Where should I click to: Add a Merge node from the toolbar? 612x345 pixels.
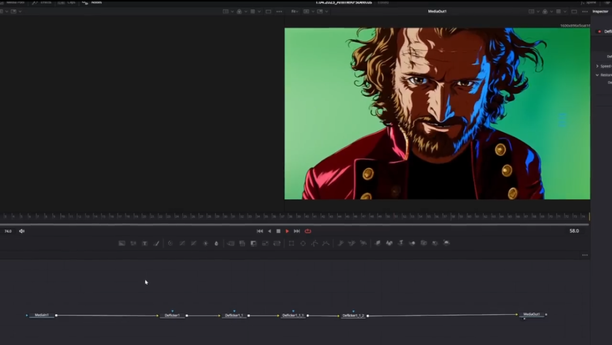[231, 243]
